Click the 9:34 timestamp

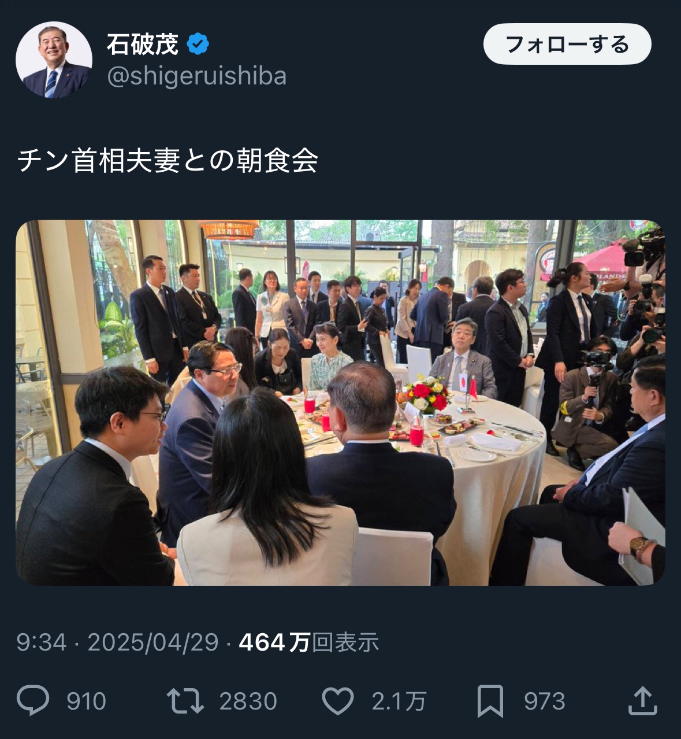42,642
